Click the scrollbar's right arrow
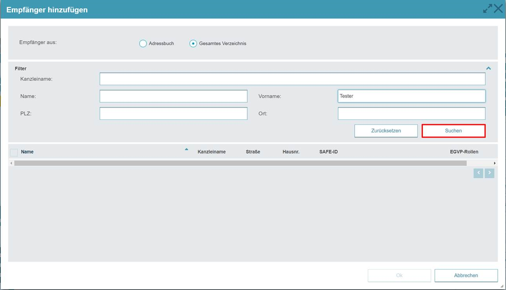This screenshot has width=506, height=290. [495, 163]
